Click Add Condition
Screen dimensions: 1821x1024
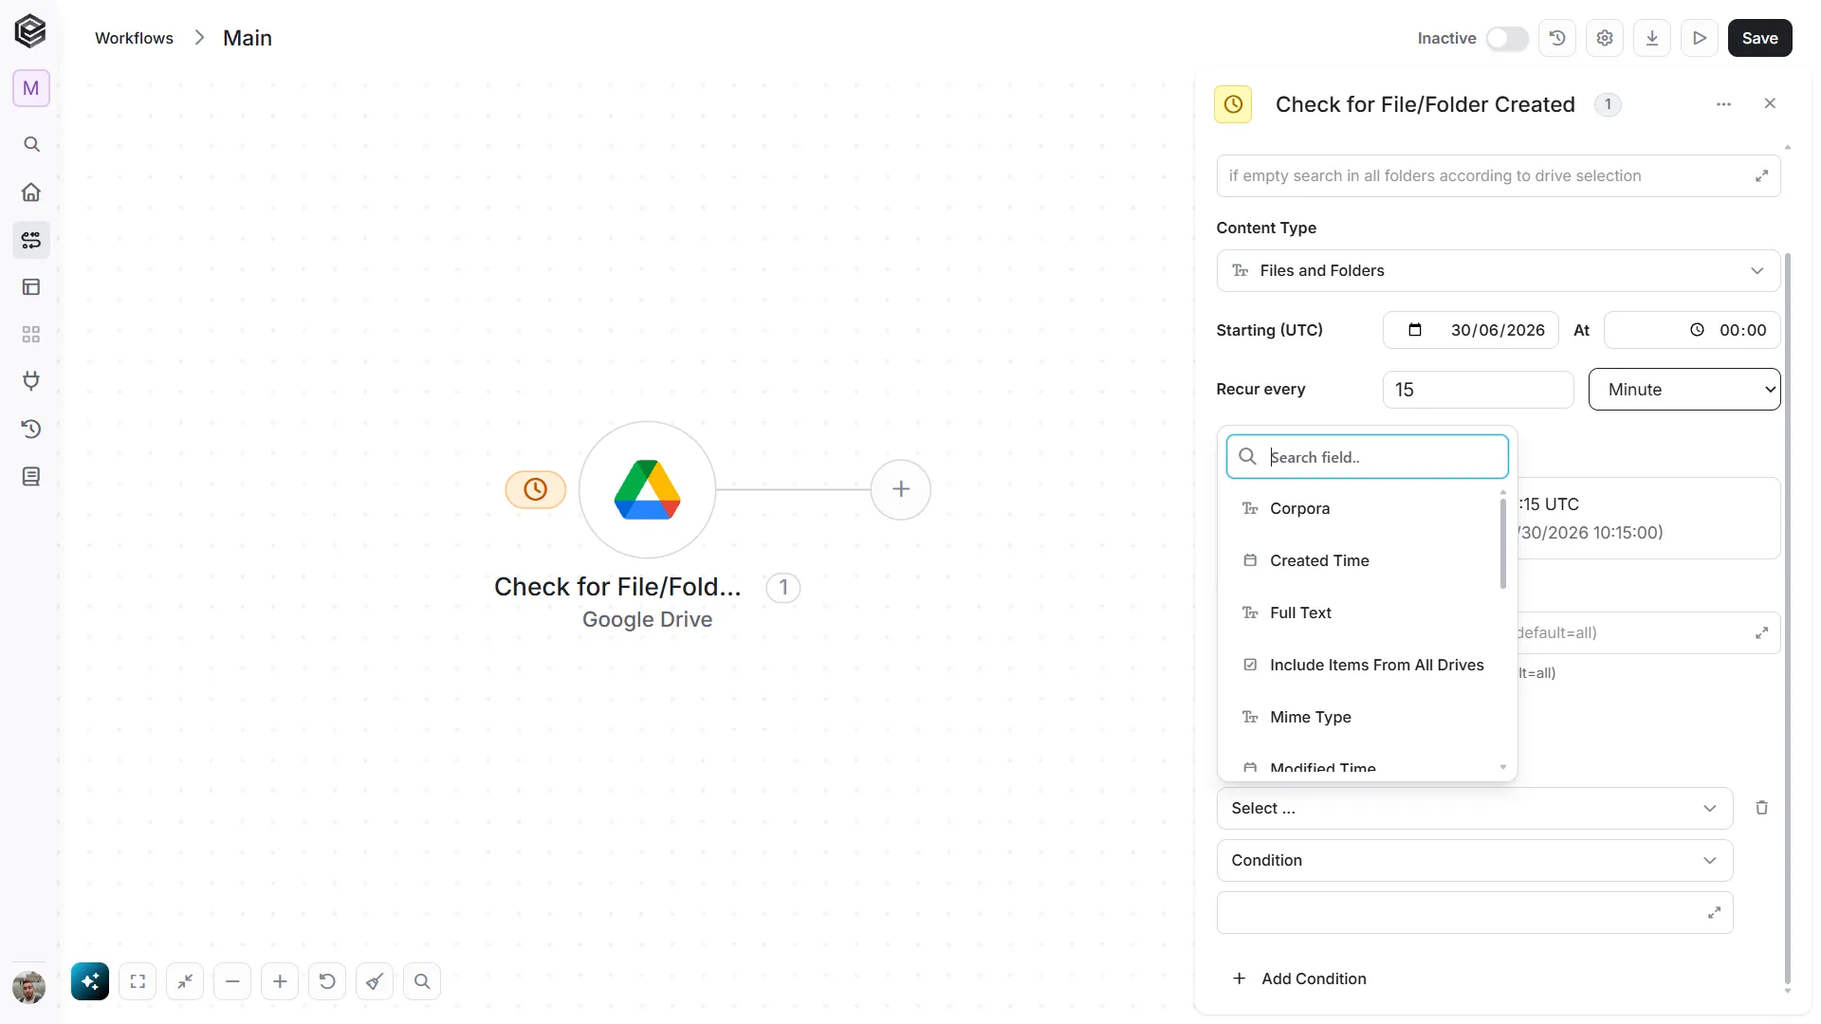pos(1299,978)
